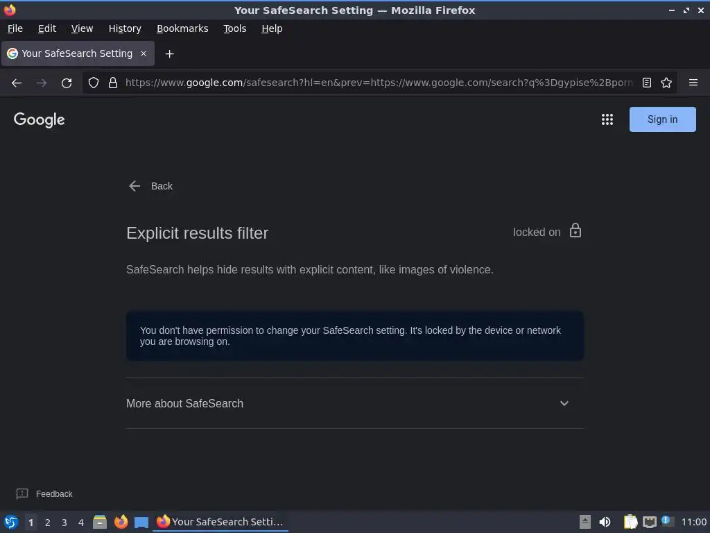
Task: Click the forward navigation arrow
Action: tap(42, 83)
